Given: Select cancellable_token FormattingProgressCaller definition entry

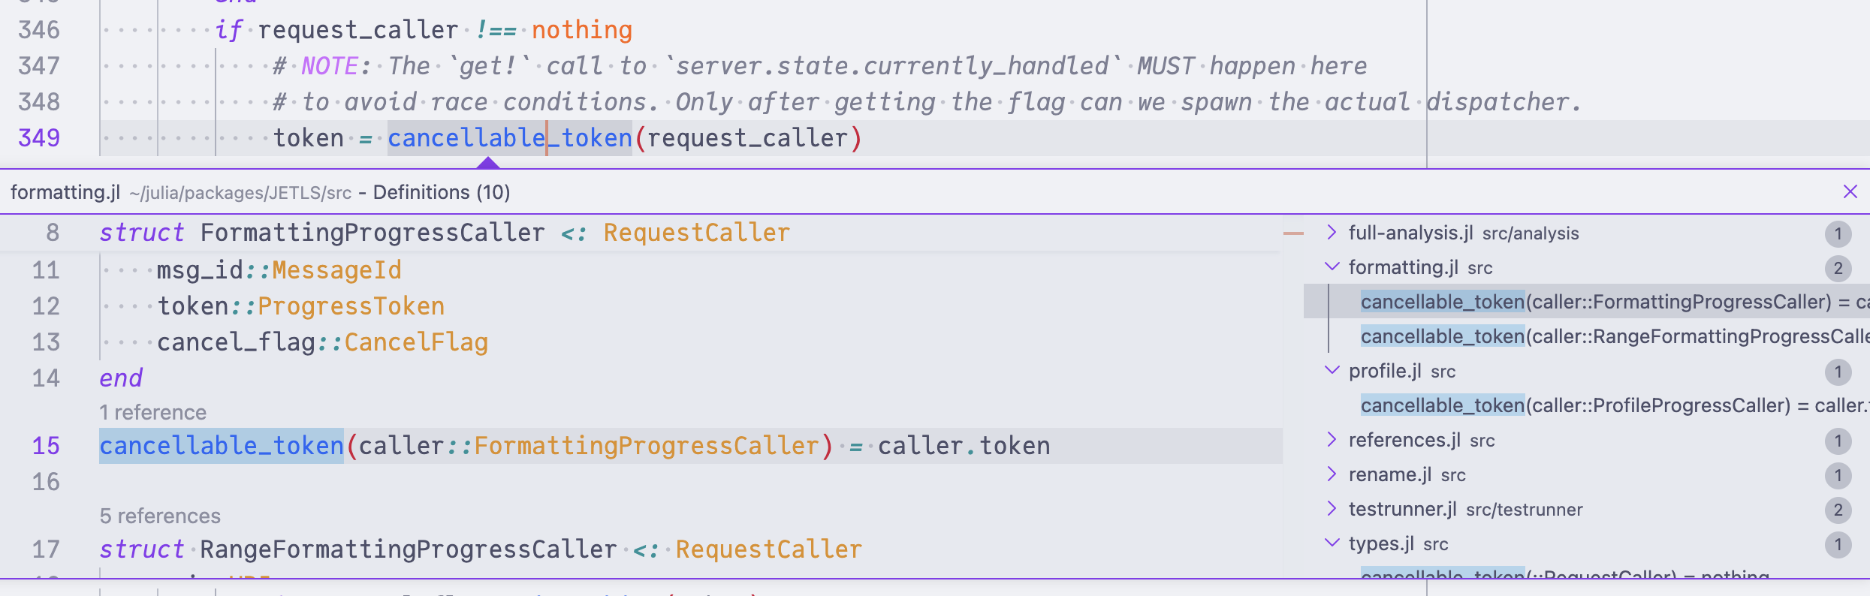Looking at the screenshot, I should (x=1586, y=302).
